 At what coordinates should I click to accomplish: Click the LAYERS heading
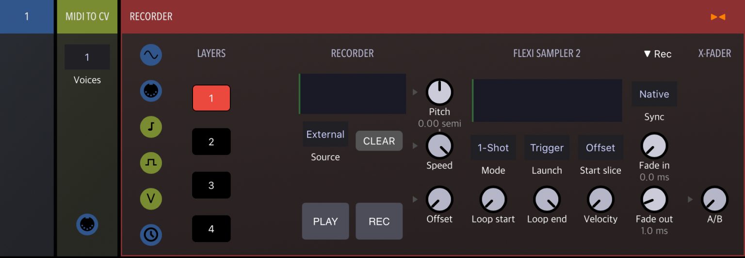click(x=211, y=54)
